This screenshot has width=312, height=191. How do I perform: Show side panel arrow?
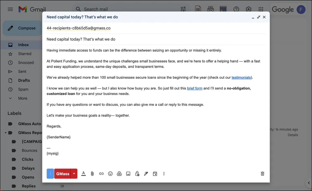pyautogui.click(x=308, y=183)
